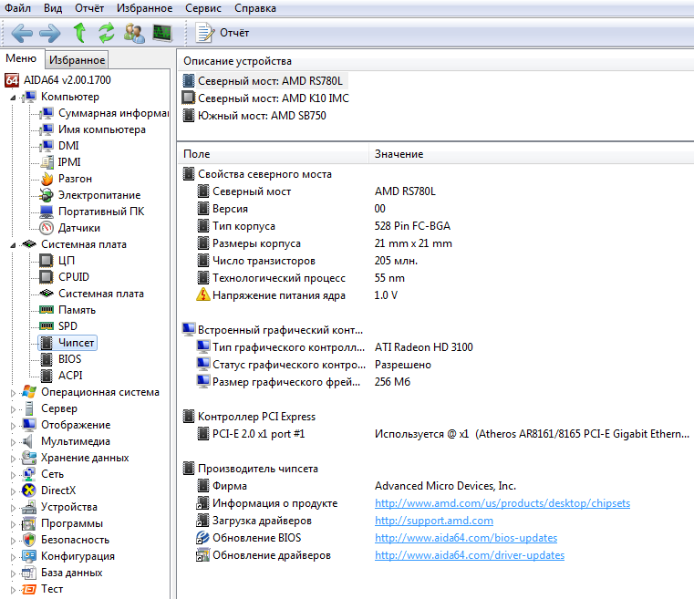The height and width of the screenshot is (599, 694).
Task: Click the SPD memory icon
Action: [47, 326]
